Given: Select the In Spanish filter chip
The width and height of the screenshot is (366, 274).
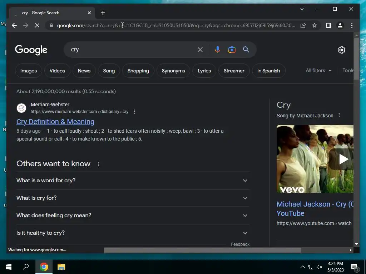Looking at the screenshot, I should click(269, 71).
